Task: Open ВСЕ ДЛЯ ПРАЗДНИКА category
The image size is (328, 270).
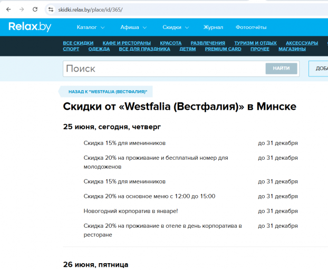Action: [x=144, y=49]
